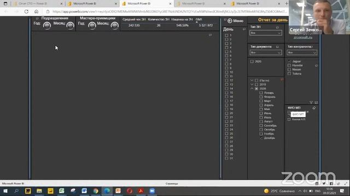Check day 20 in the День list
Screen dimensions: 350x196
pos(226,113)
